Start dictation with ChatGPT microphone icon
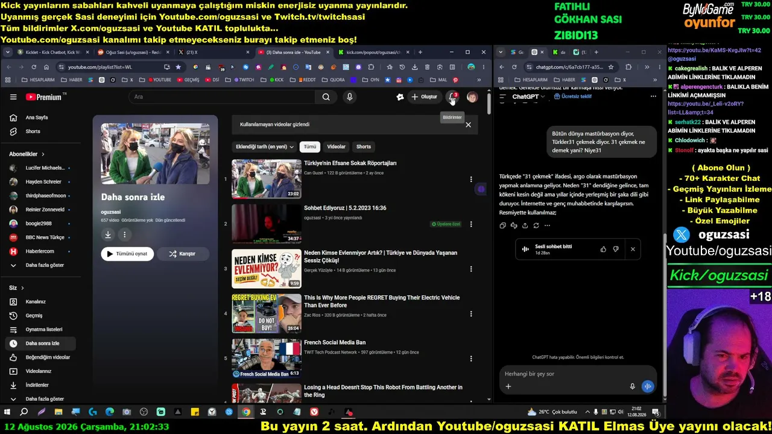772x434 pixels. pyautogui.click(x=632, y=386)
